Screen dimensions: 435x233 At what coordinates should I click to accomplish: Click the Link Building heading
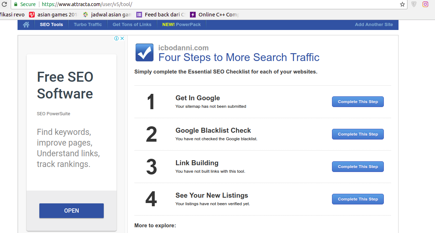point(197,163)
